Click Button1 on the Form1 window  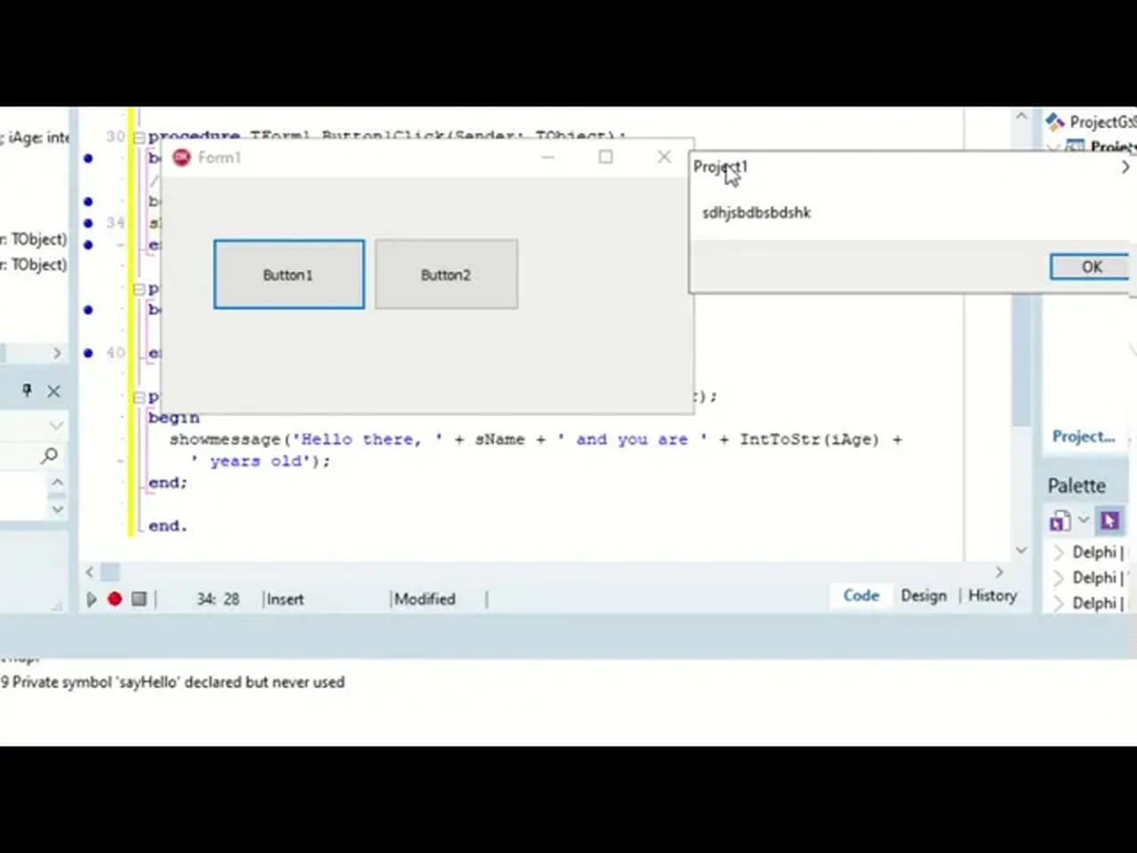pos(288,275)
